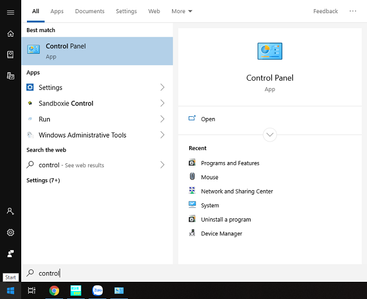Open the Timeline notebook icon in the sidebar
The image size is (367, 299).
[10, 55]
